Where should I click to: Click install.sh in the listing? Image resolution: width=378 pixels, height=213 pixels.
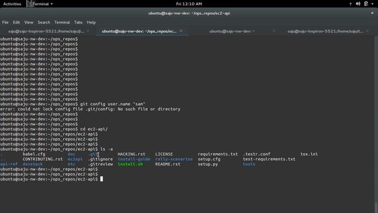click(x=130, y=164)
